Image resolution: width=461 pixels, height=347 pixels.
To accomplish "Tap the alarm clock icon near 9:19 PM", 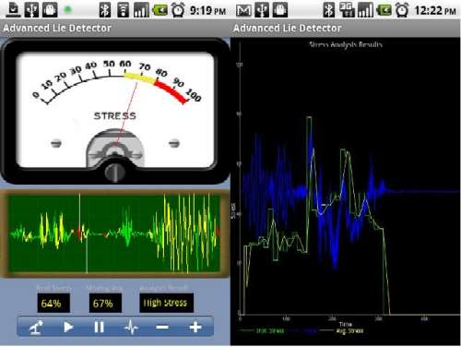I will point(178,10).
